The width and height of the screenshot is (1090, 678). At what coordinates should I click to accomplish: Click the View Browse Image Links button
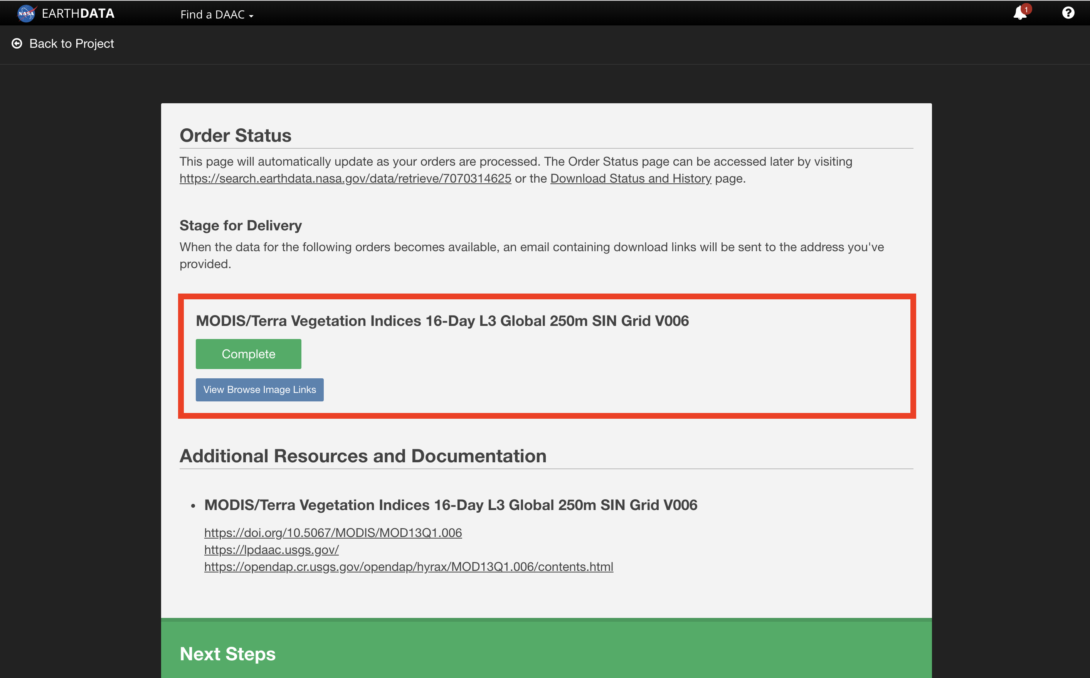tap(259, 389)
